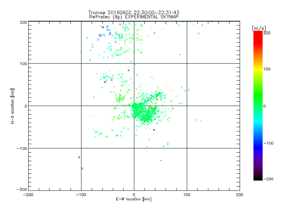Click the 'N-S location [km]' axis label
Screen dimensions: 282x212
(12, 106)
